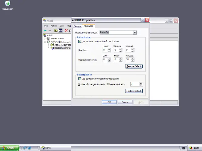Increase Start time Minutes spinner
Screen dimensions: 202x151
click(x=121, y=49)
